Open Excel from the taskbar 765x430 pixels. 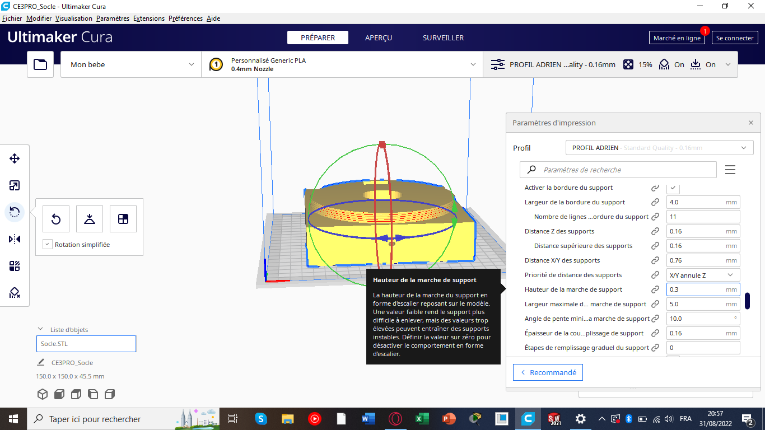(x=422, y=419)
